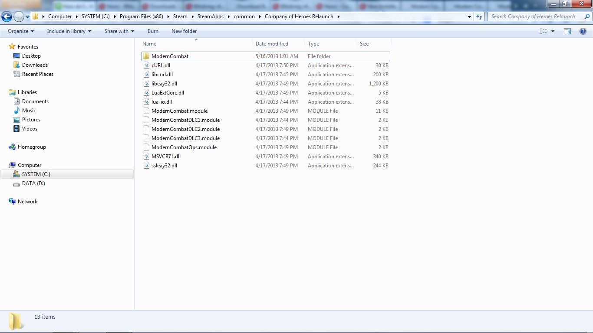Open Recent Places in Favorites
This screenshot has height=333, width=593.
38,74
